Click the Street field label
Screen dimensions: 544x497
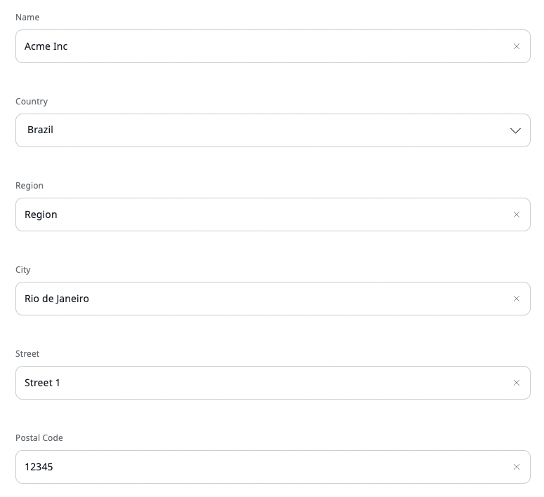tap(27, 353)
